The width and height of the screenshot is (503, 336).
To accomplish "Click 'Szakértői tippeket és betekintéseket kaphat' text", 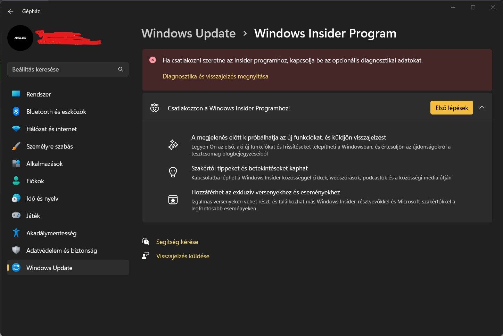I will [249, 168].
